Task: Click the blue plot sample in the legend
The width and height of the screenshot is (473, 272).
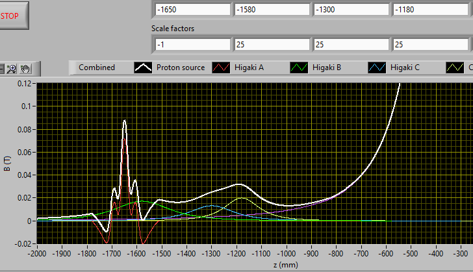Action: (377, 68)
